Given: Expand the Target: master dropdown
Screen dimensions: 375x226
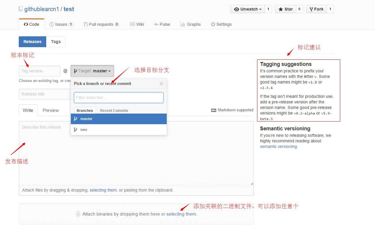Looking at the screenshot, I should [92, 71].
